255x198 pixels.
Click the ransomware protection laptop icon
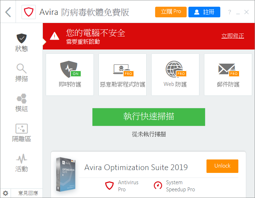(121, 69)
